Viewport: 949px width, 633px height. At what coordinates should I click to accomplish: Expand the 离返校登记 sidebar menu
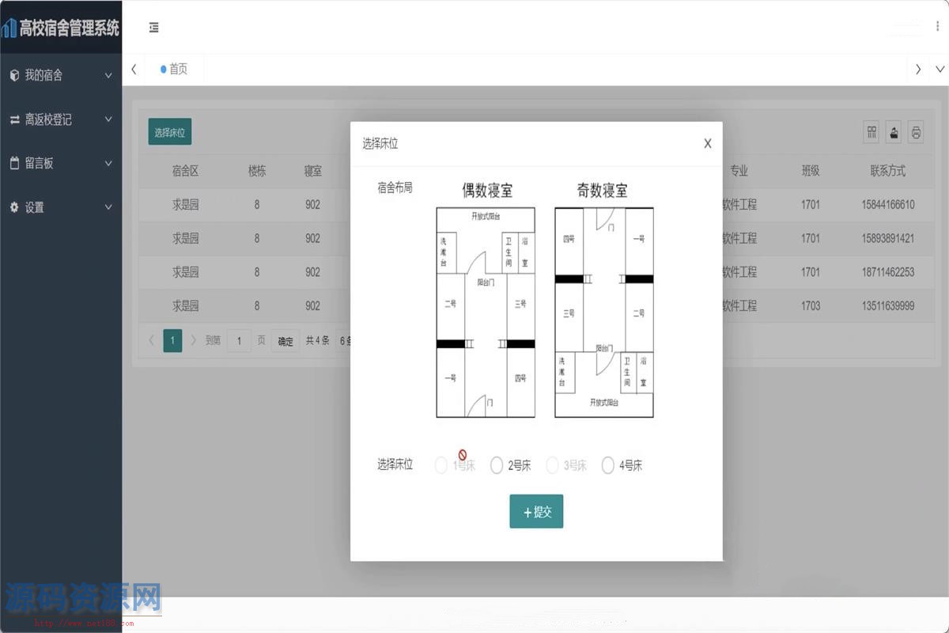click(61, 119)
